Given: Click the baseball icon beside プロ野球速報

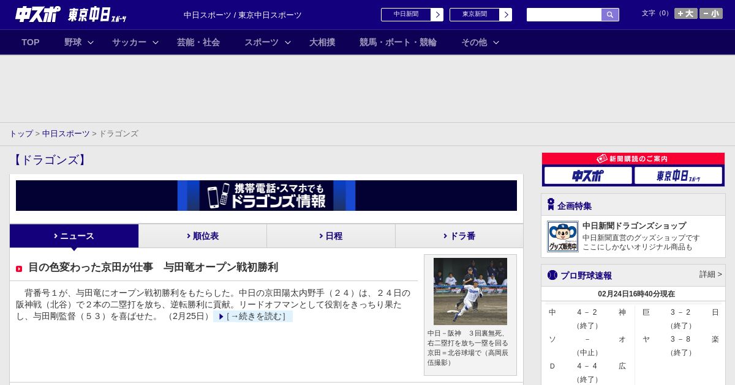Looking at the screenshot, I should click(552, 275).
